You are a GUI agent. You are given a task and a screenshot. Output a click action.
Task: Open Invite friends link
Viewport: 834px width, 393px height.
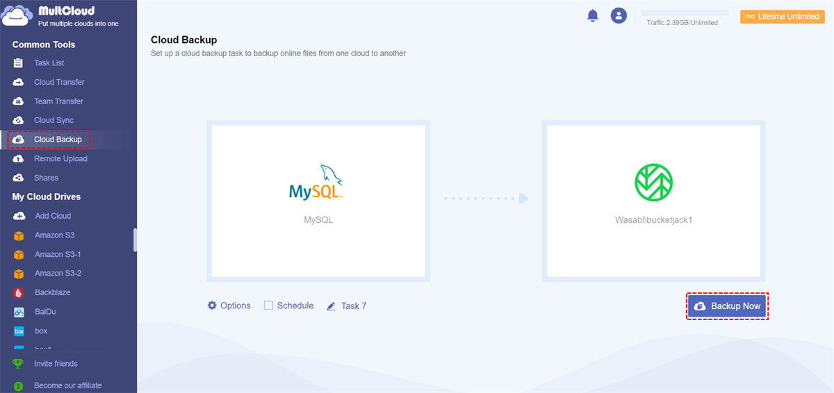click(56, 364)
